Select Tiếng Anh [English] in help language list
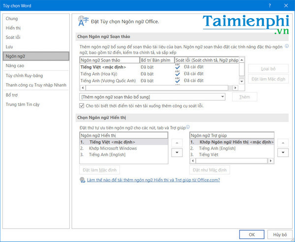Viewport: 295px width, 242px height. click(x=232, y=148)
